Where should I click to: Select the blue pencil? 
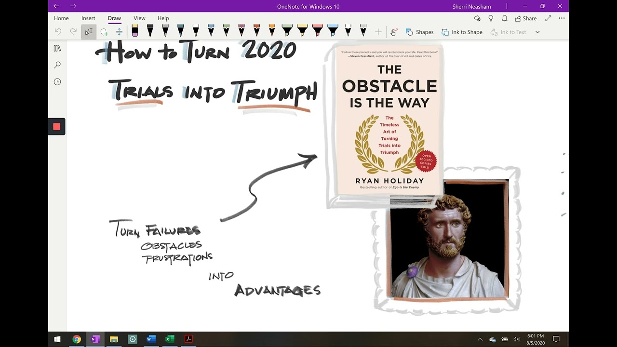click(x=211, y=31)
